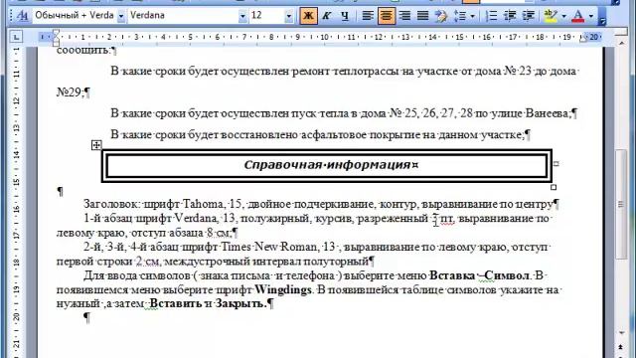636x358 pixels.
Task: Click the vertical scrollbar thumb
Action: pos(621,204)
